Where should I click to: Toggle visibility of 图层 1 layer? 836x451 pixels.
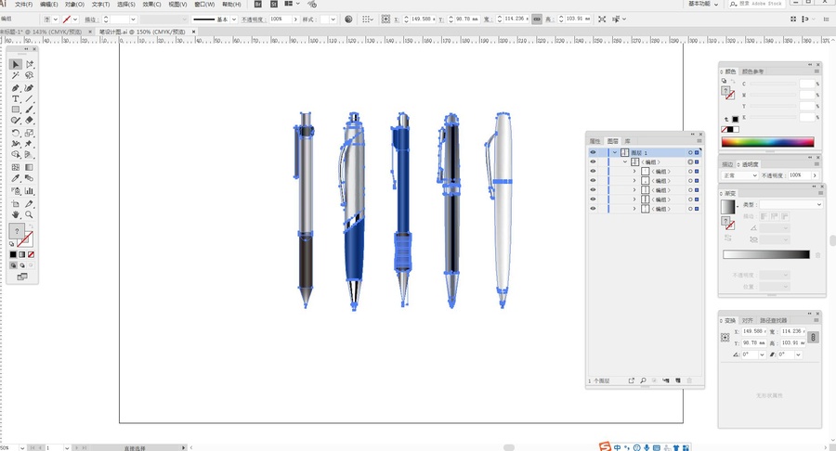click(593, 152)
